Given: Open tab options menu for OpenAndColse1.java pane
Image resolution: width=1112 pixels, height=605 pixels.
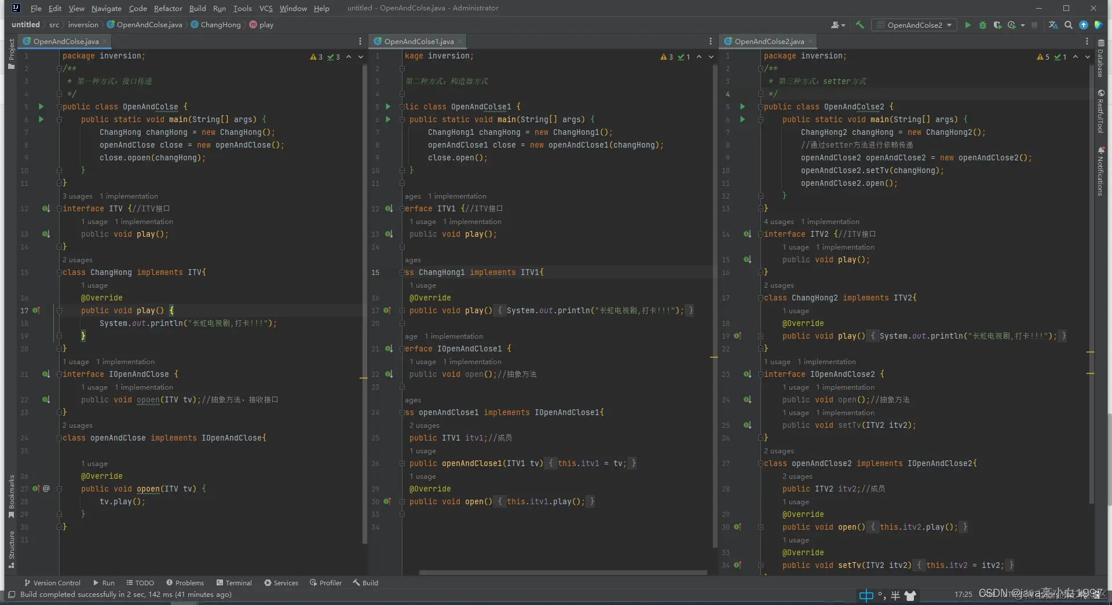Looking at the screenshot, I should point(710,41).
